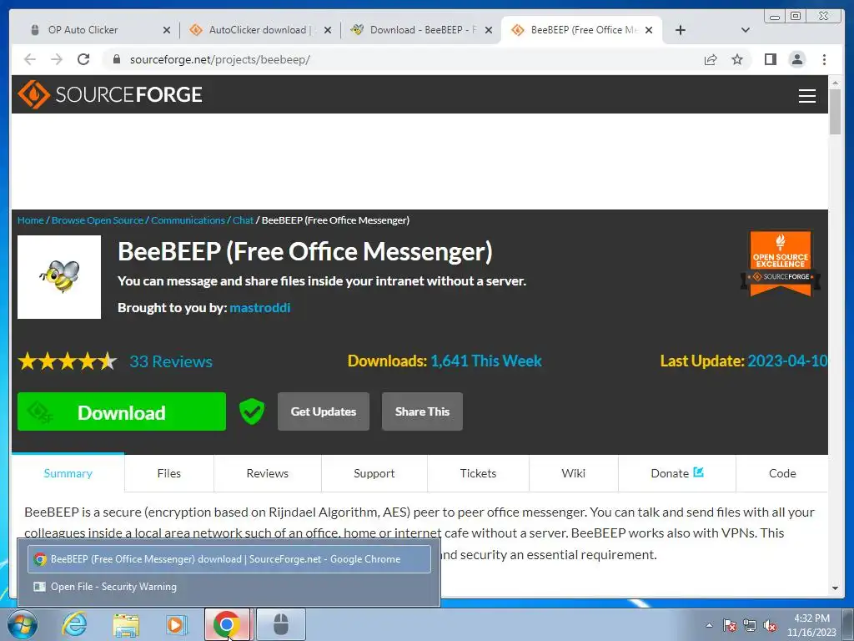The height and width of the screenshot is (641, 854).
Task: Open the Code tab
Action: click(782, 473)
